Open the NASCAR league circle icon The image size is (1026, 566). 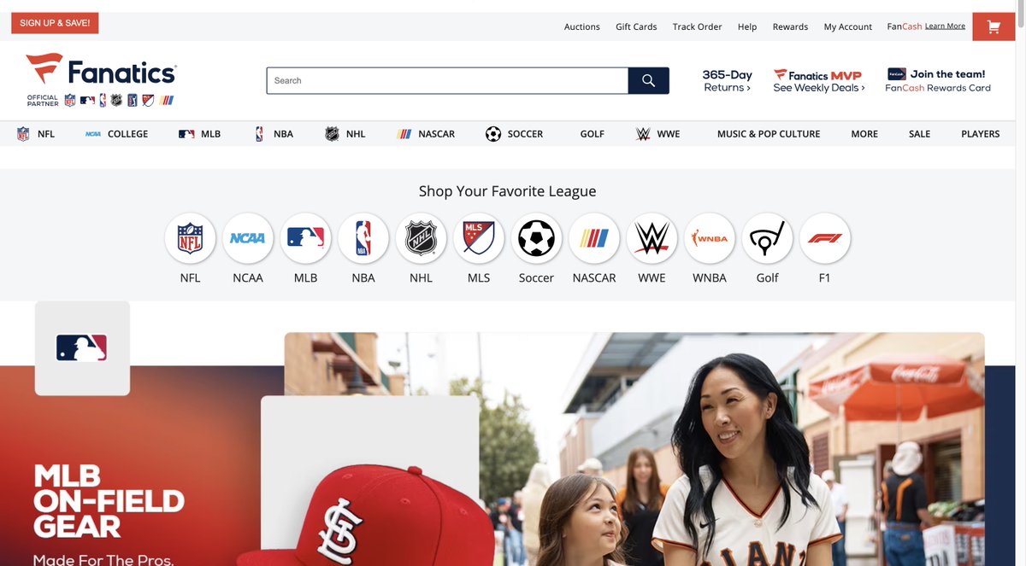pos(594,238)
